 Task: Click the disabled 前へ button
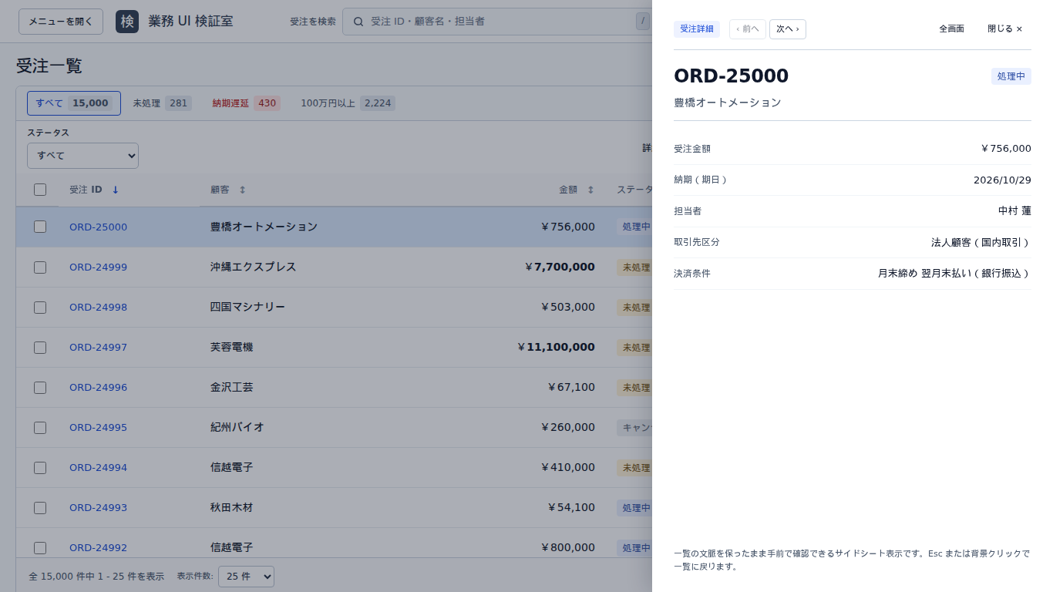coord(748,29)
